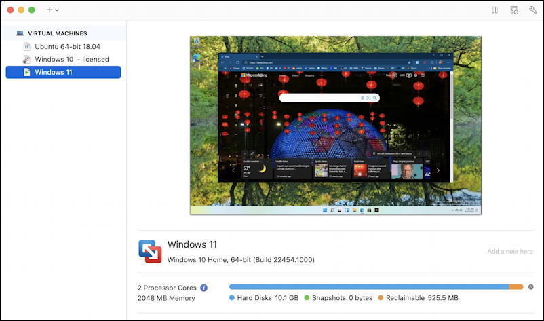This screenshot has width=544, height=321.
Task: Click the disk usage bar
Action: tap(376, 287)
